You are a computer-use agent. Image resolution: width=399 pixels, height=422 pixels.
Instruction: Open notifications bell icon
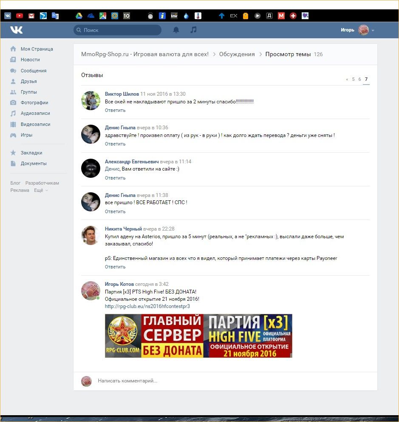click(176, 30)
